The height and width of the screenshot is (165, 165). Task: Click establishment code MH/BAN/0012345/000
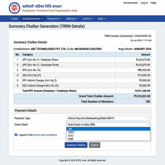88,49
